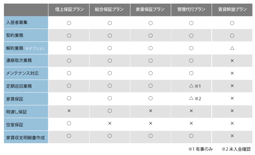Select the 総合保証プラン column header
This screenshot has width=255, height=155.
(110, 10)
